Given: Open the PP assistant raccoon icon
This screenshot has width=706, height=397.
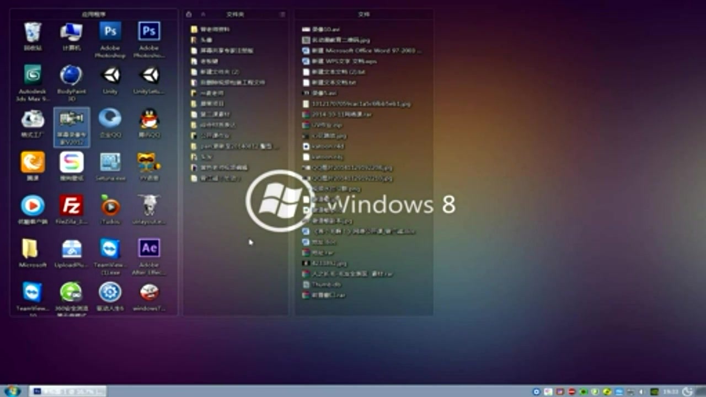Looking at the screenshot, I should click(x=149, y=167).
